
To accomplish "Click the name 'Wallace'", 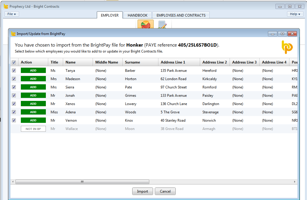I will 72,129.
